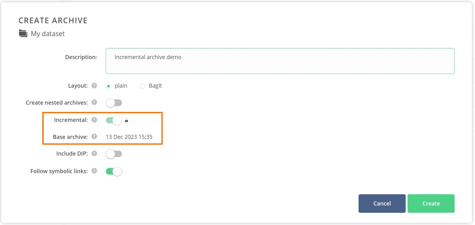Image resolution: width=475 pixels, height=225 pixels.
Task: Click help icon beside Create nested archives
Action: 94,102
